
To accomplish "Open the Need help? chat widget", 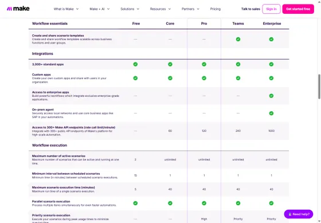I will pyautogui.click(x=299, y=214).
